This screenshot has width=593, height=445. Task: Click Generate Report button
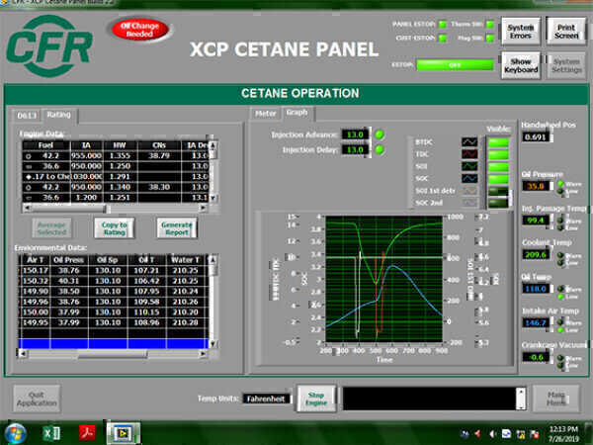point(177,228)
